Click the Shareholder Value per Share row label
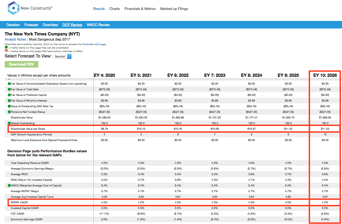Viewport: 342px width, 224px height. [28, 129]
